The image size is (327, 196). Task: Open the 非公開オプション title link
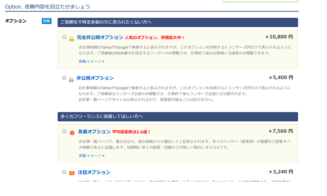95,78
